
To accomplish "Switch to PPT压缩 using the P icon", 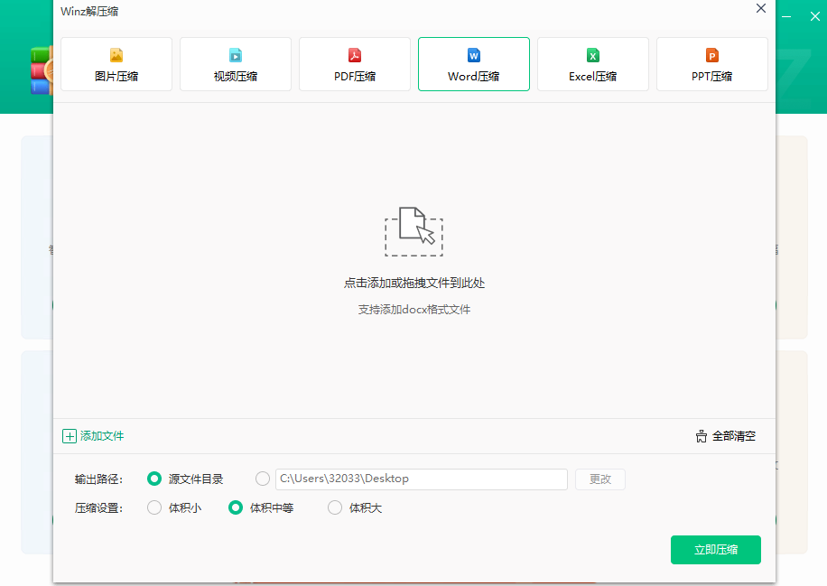I will click(711, 54).
